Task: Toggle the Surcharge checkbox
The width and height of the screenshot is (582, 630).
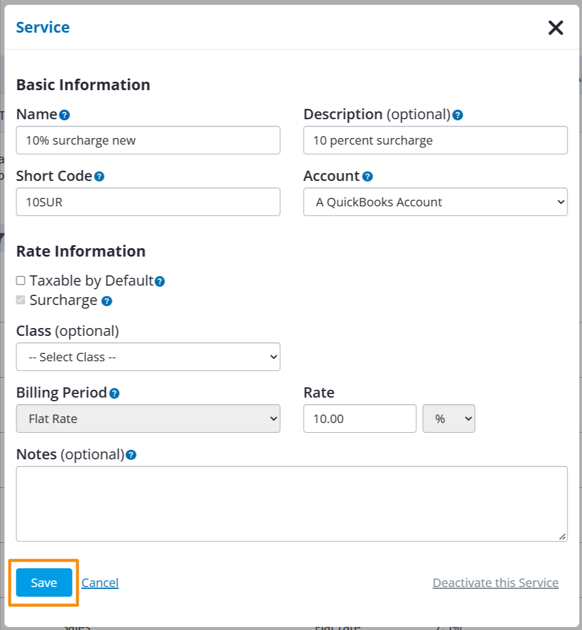Action: coord(21,300)
